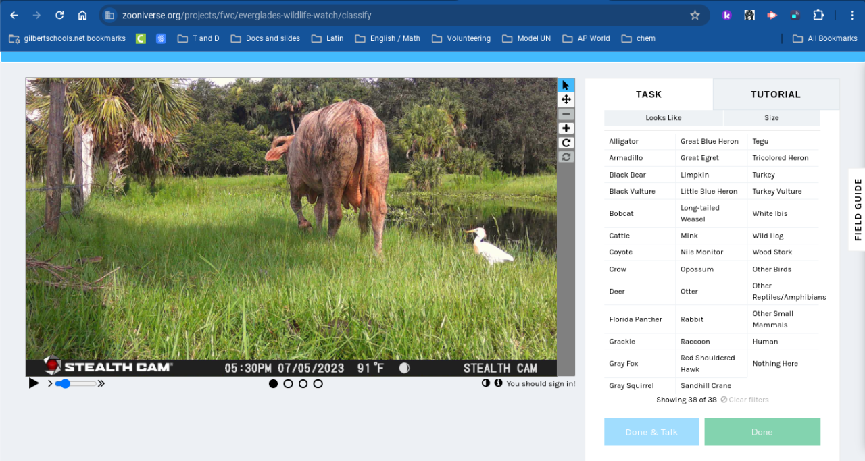Screen dimensions: 865x461
Task: Click the trail camera image
Action: pyautogui.click(x=291, y=227)
